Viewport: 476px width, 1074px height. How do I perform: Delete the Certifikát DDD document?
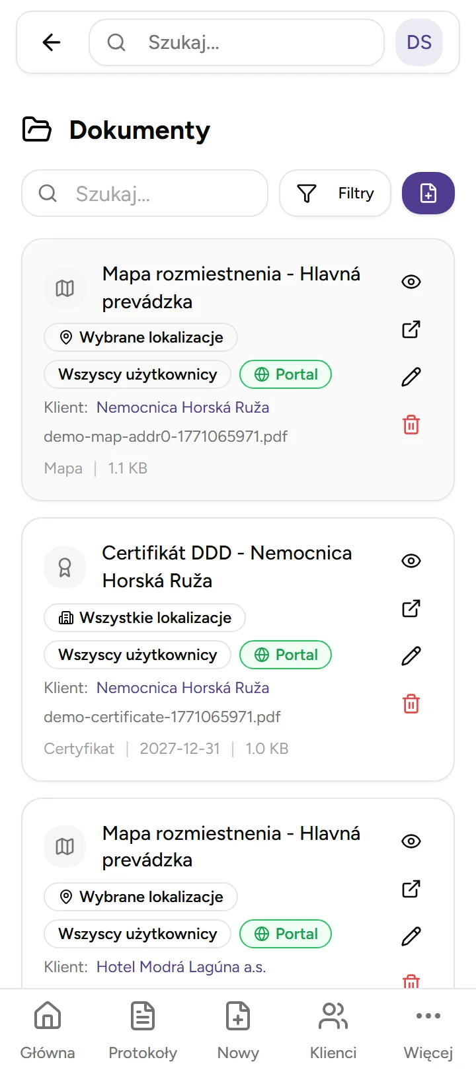[411, 704]
